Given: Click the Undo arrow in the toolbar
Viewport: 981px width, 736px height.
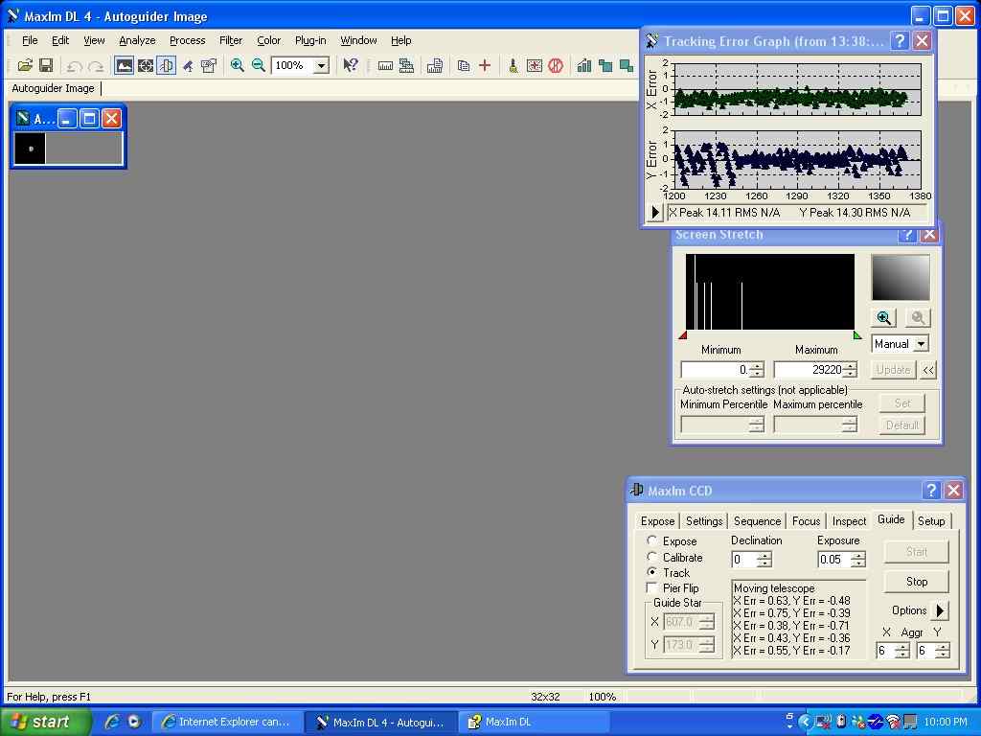Looking at the screenshot, I should tap(75, 66).
